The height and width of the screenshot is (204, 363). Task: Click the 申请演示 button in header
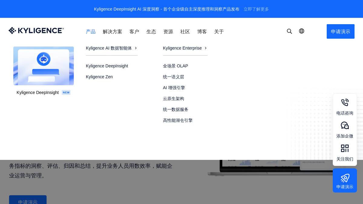click(x=341, y=31)
